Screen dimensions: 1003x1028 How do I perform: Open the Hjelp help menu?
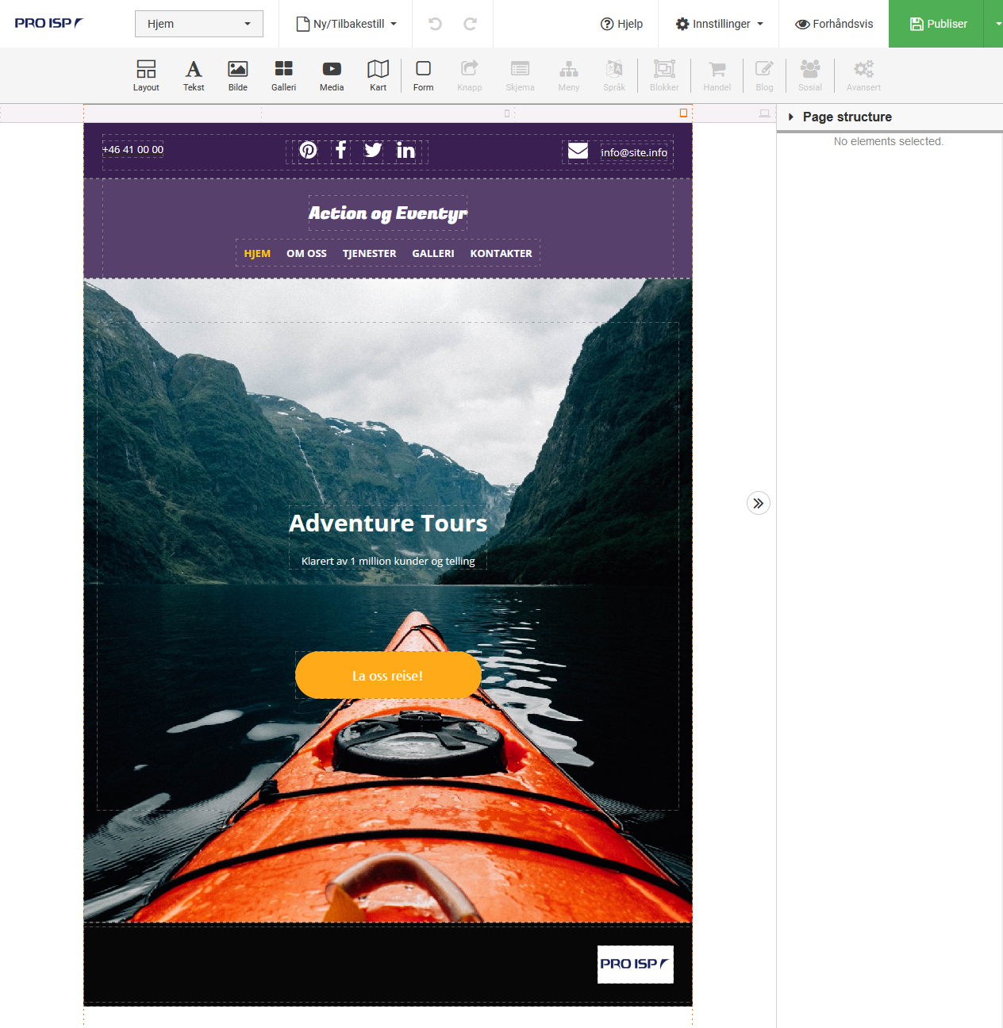[x=621, y=24]
